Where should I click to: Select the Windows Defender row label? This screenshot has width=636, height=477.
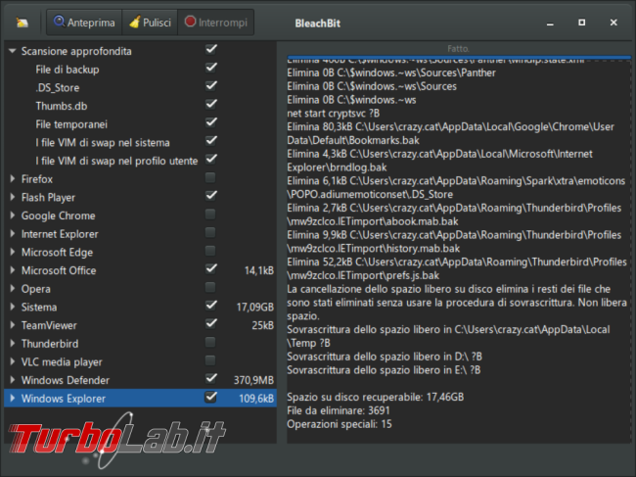66,380
